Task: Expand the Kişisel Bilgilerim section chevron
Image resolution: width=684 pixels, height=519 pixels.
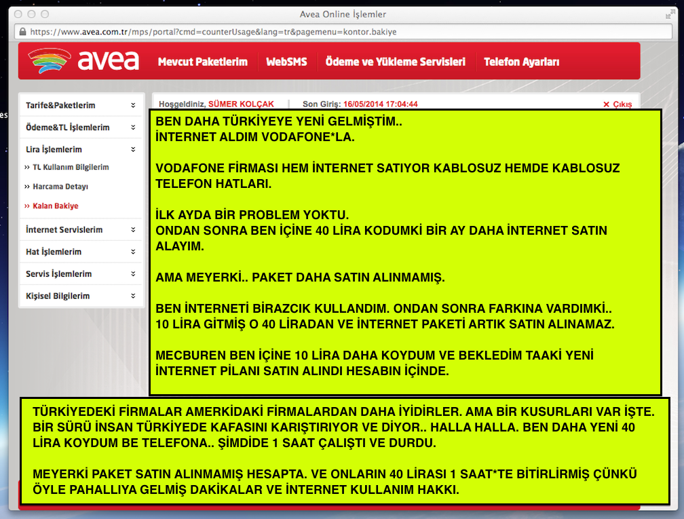Action: (133, 296)
